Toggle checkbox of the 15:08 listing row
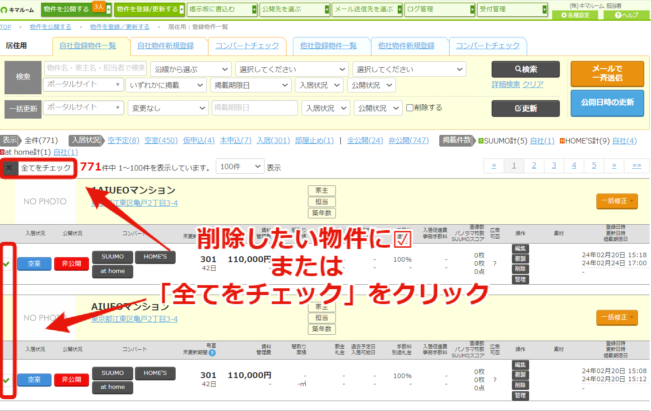The height and width of the screenshot is (411, 651). click(x=6, y=380)
